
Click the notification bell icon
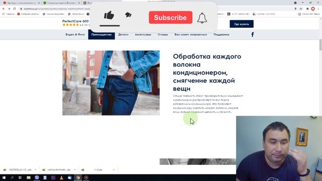[x=202, y=18]
